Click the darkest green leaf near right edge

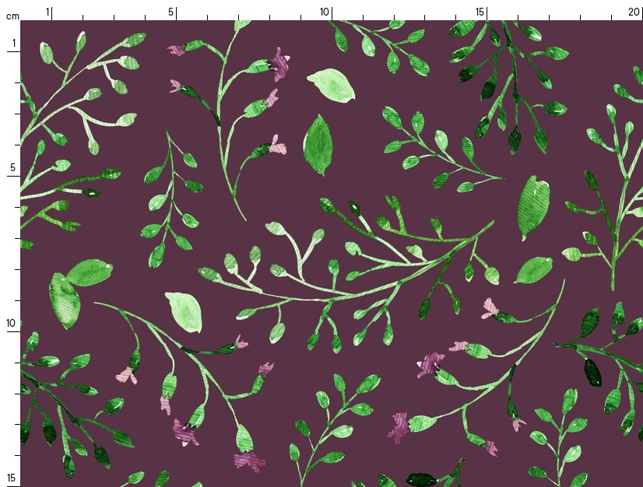point(592,372)
